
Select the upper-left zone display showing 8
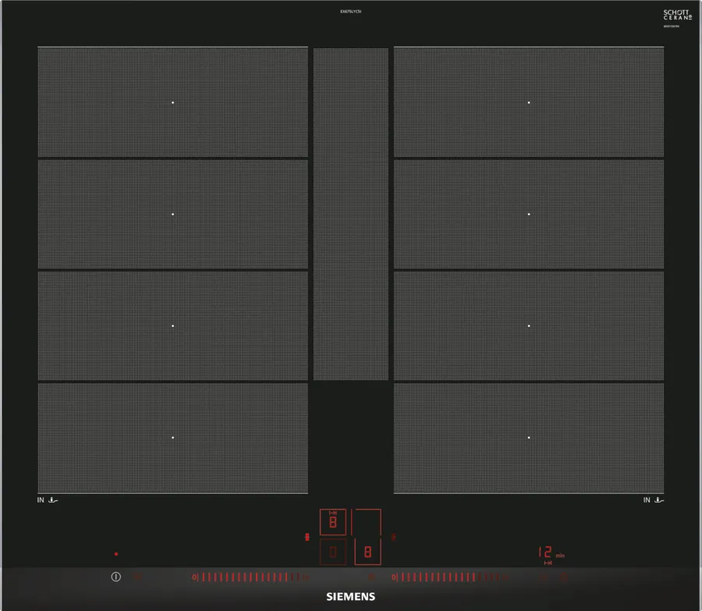[332, 522]
